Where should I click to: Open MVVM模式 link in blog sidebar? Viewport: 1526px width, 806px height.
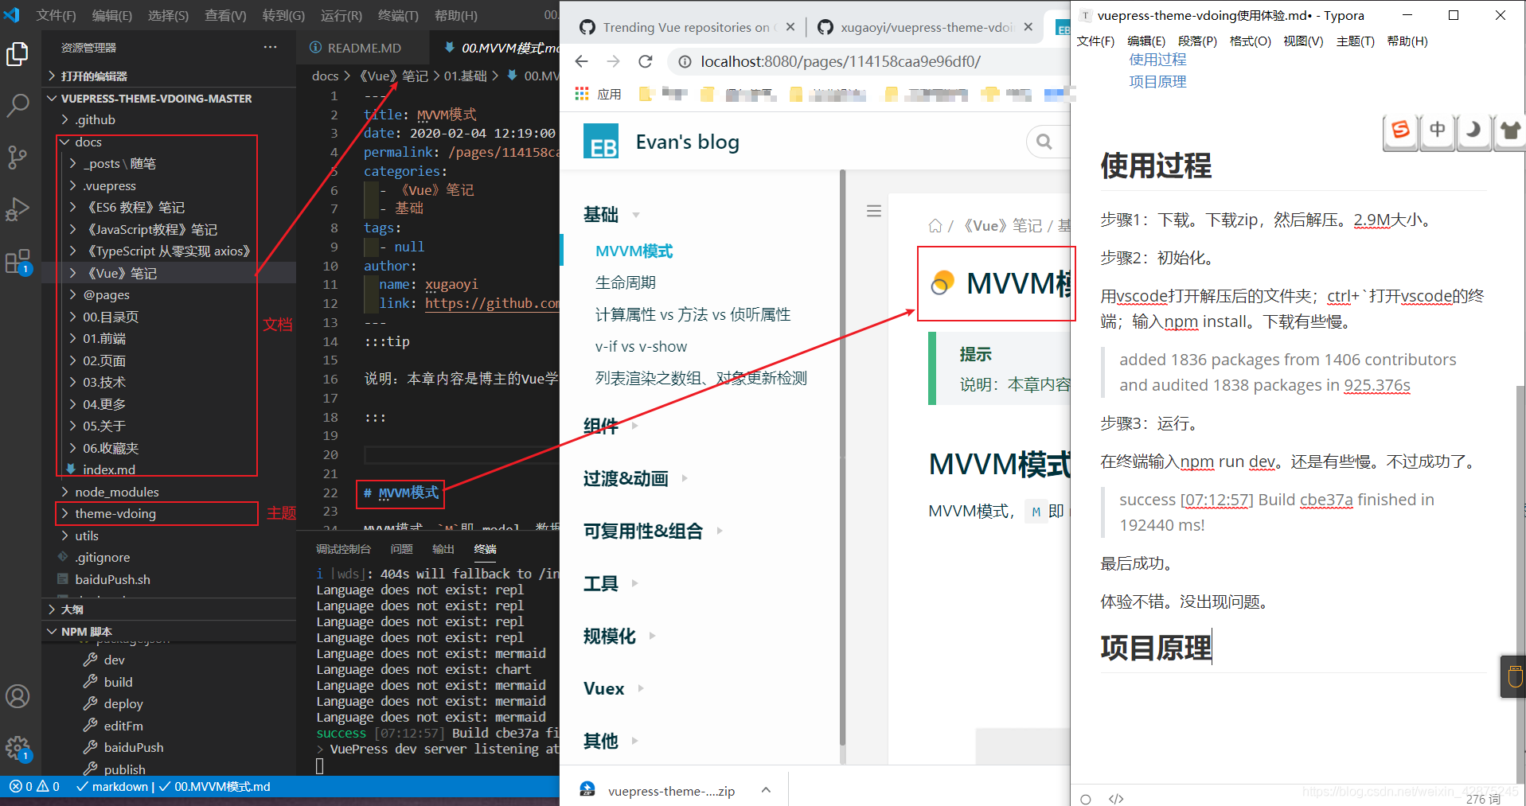(x=634, y=251)
